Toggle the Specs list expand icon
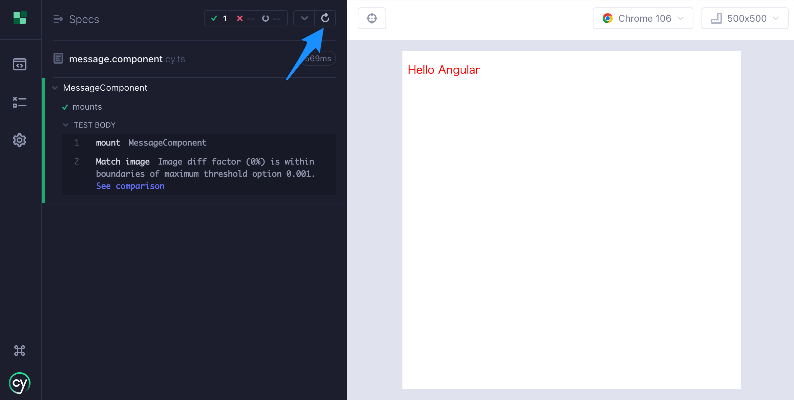This screenshot has height=400, width=794. (x=58, y=19)
